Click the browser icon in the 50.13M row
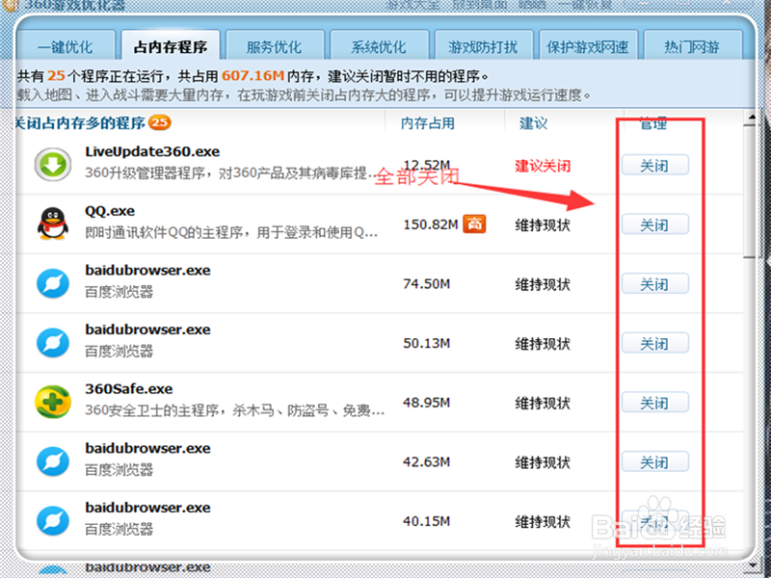 53,343
